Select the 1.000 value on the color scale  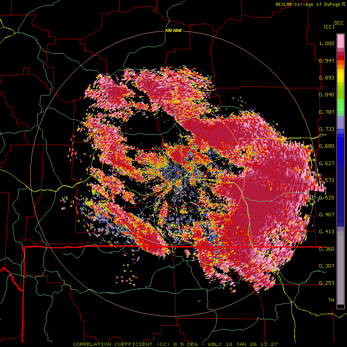click(x=327, y=43)
